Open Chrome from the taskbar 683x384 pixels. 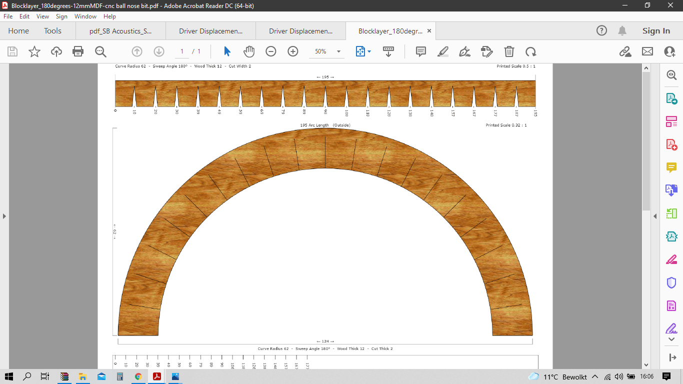[138, 376]
